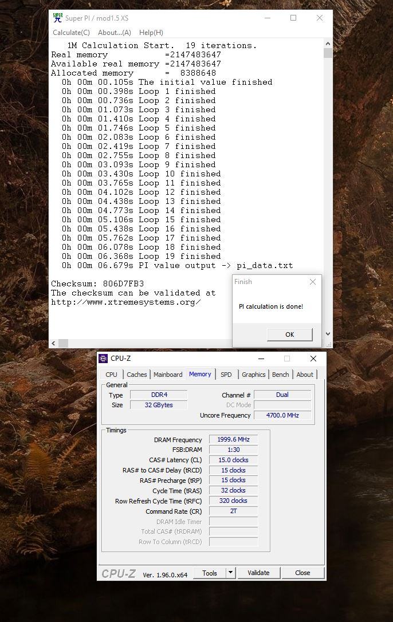Viewport: 393px width, 622px height.
Task: Switch to the Graphics tab in CPU-Z
Action: (254, 375)
